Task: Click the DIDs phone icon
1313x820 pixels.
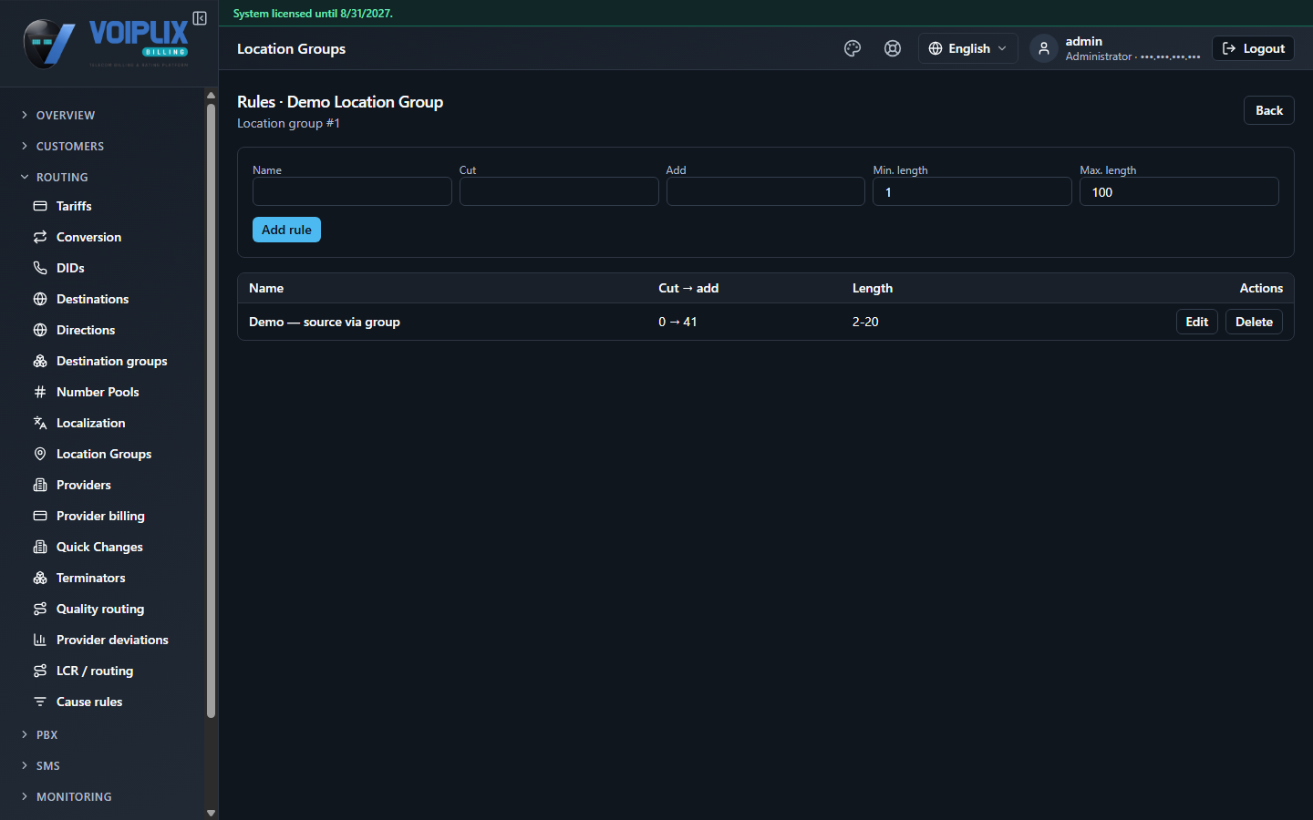Action: pos(40,268)
